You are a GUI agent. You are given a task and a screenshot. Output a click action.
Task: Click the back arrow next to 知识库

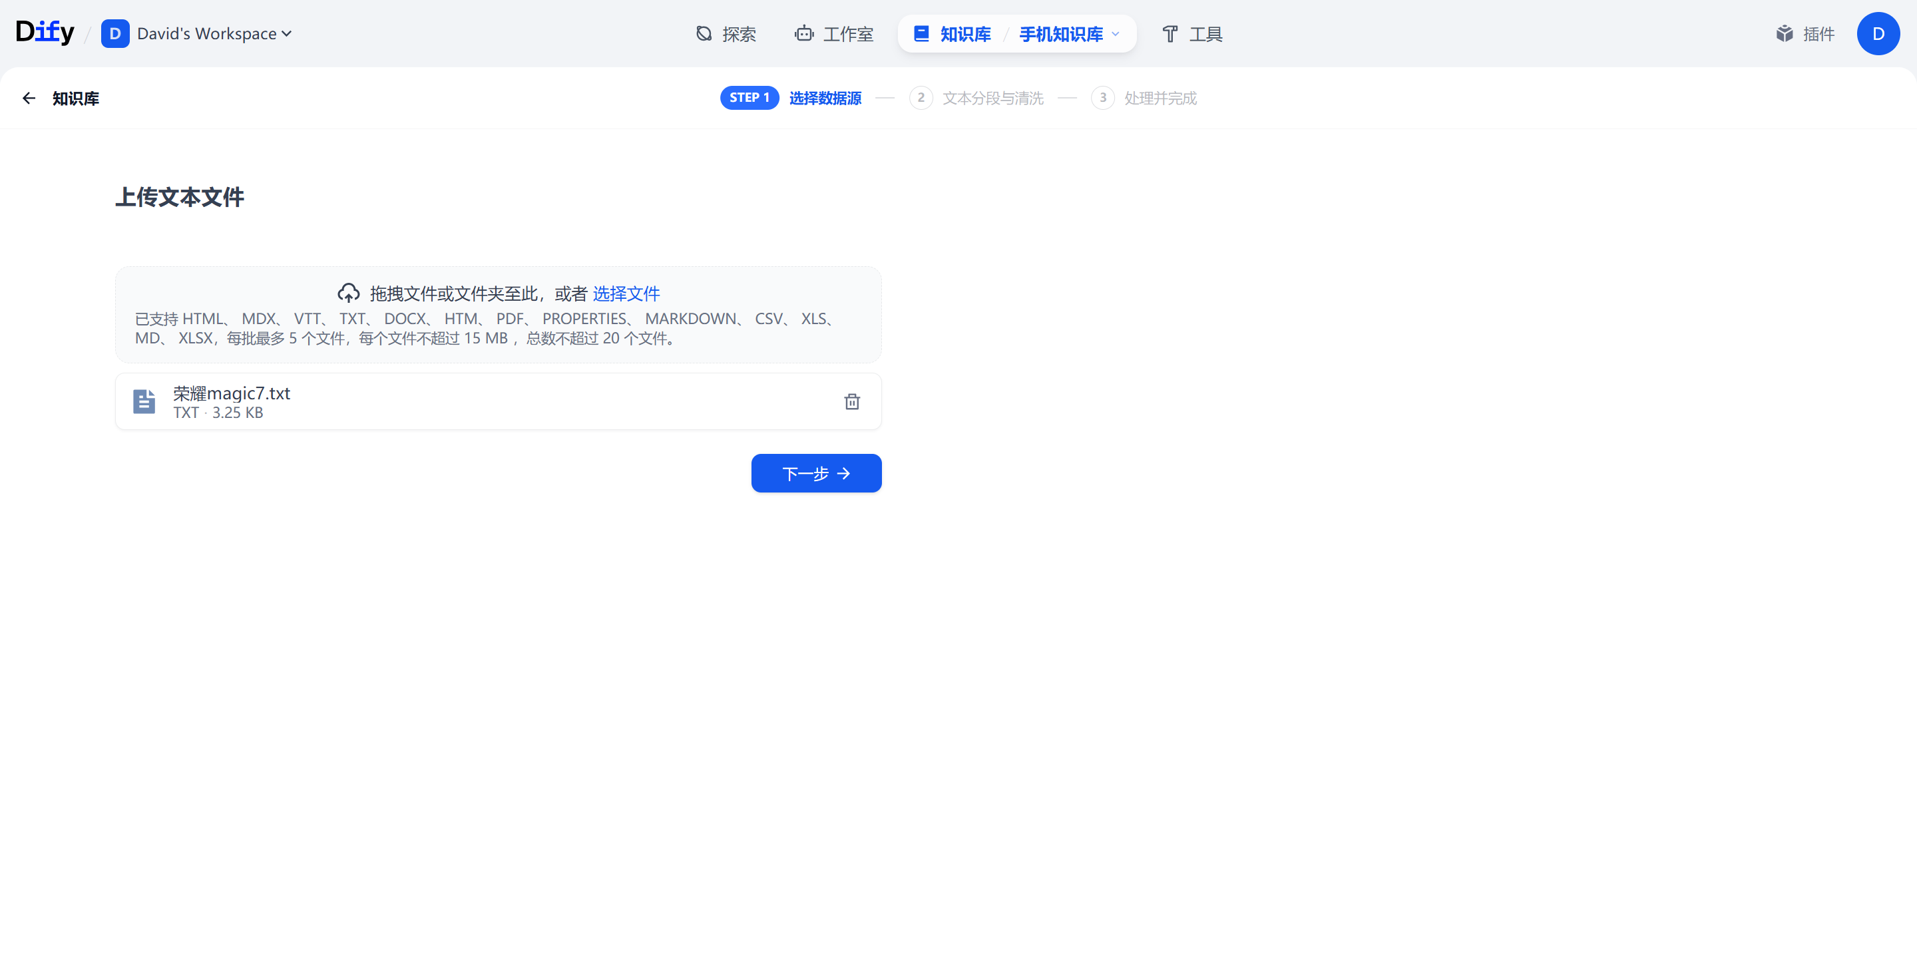coord(29,98)
